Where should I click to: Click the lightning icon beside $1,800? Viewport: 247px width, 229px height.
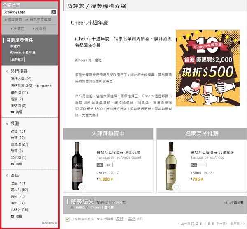pyautogui.click(x=112, y=179)
